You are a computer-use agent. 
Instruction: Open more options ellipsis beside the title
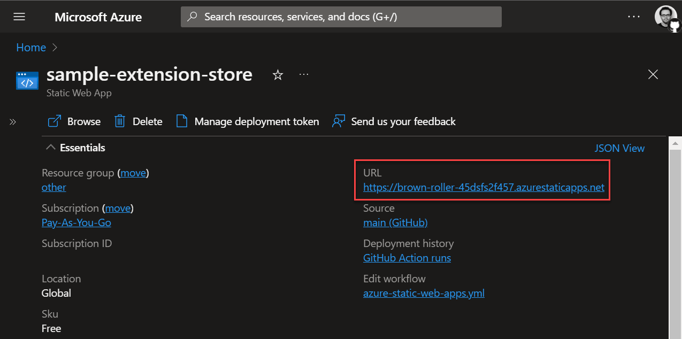coord(304,74)
